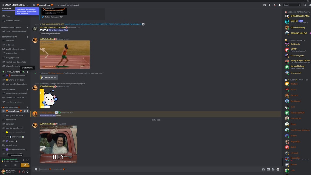Toggle headphone deafen in user panel
Screen dimensions: 311x175
coord(24,172)
